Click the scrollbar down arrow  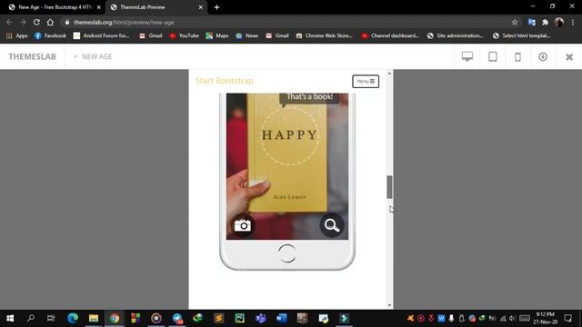pos(389,305)
